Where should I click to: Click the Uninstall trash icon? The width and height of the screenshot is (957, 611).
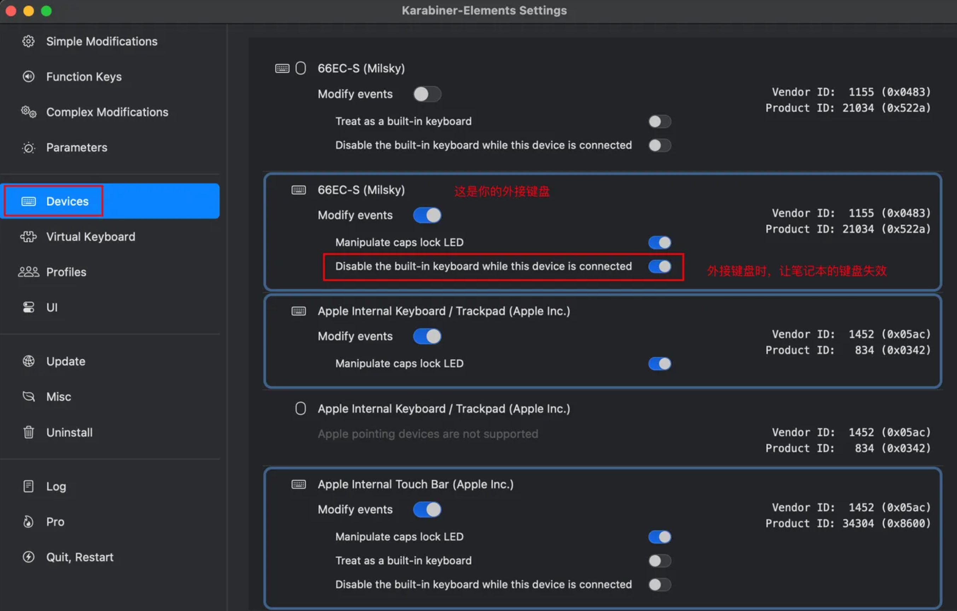tap(28, 432)
